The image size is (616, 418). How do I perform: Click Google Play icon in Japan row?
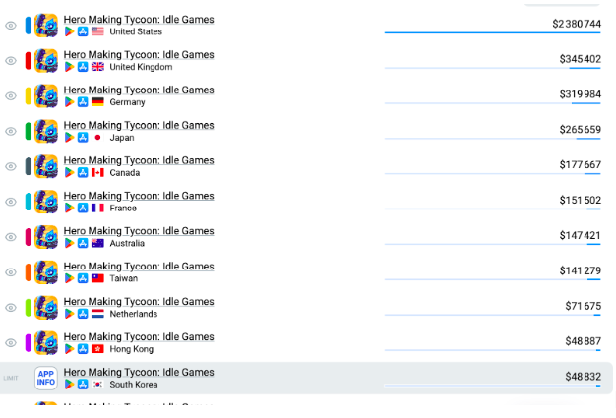tap(69, 138)
